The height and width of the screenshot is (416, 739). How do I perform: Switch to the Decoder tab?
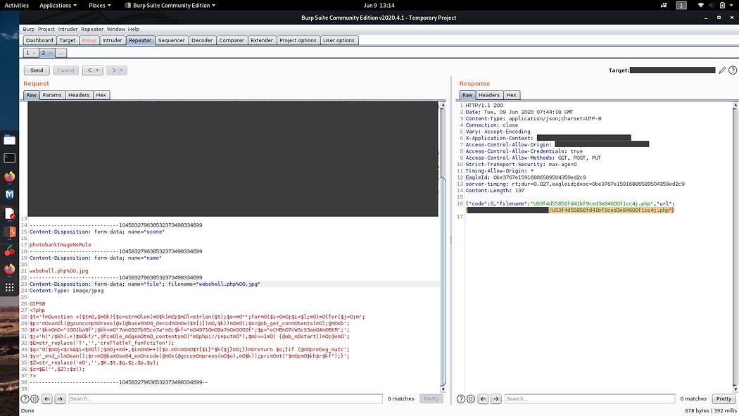(202, 41)
